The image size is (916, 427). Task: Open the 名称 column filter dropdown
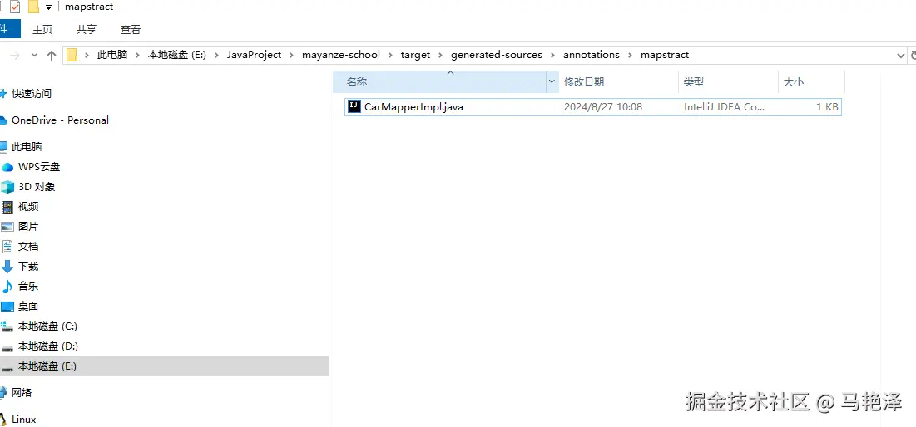552,82
